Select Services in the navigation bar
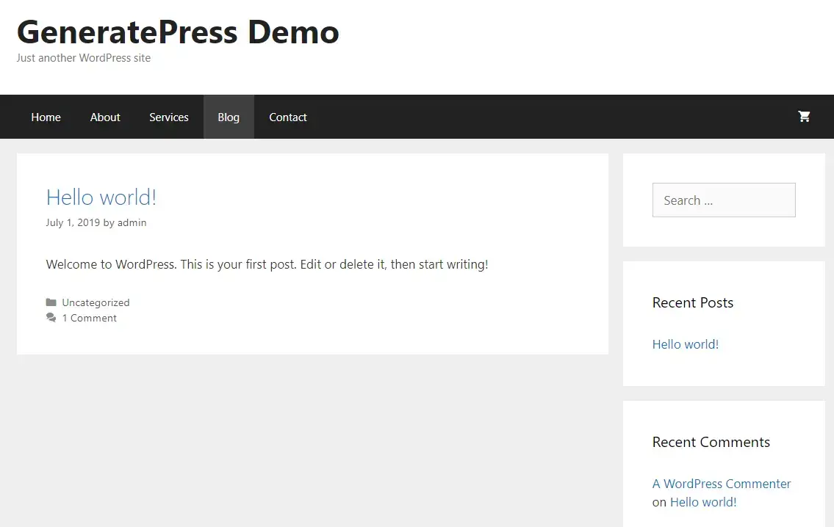Screen dimensions: 834x527 click(168, 117)
